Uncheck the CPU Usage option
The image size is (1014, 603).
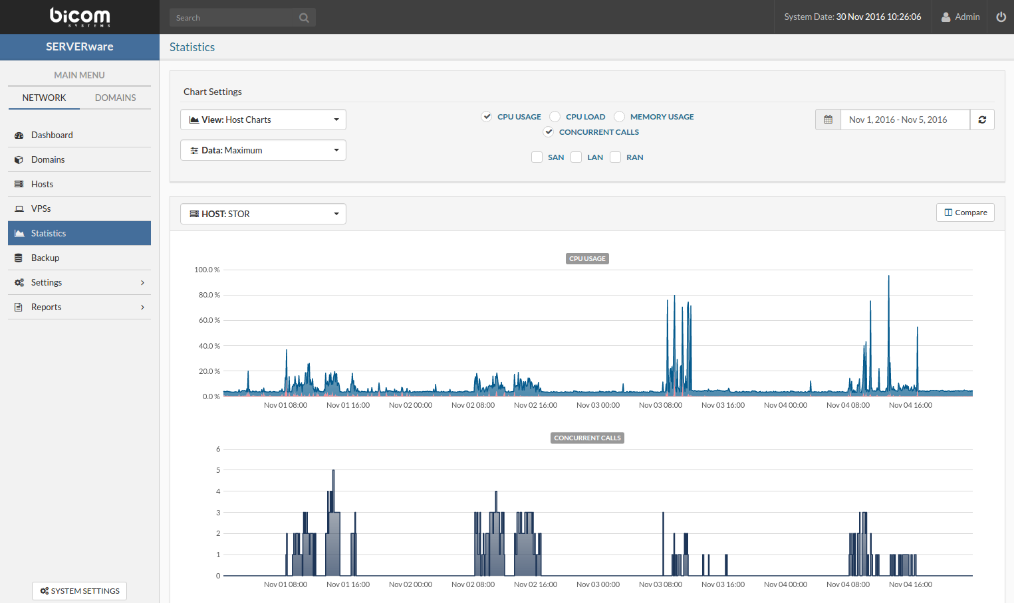[487, 117]
